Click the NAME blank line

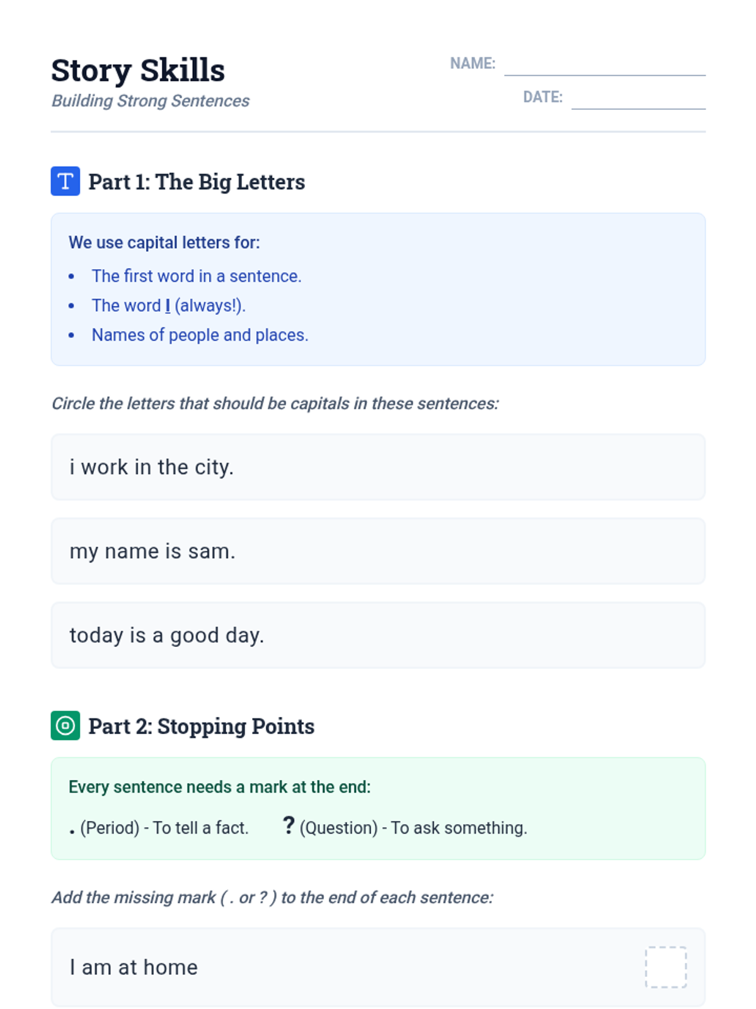(x=604, y=67)
